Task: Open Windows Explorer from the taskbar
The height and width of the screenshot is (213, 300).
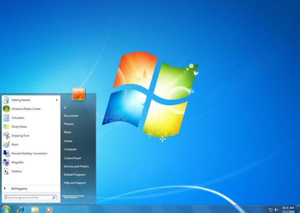Action: 35,209
